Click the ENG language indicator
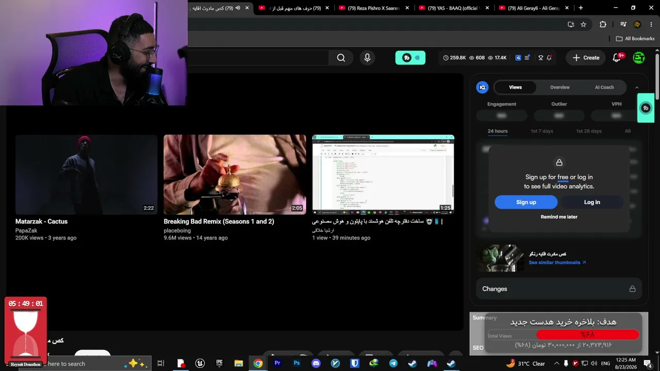Image resolution: width=660 pixels, height=371 pixels. (x=605, y=364)
